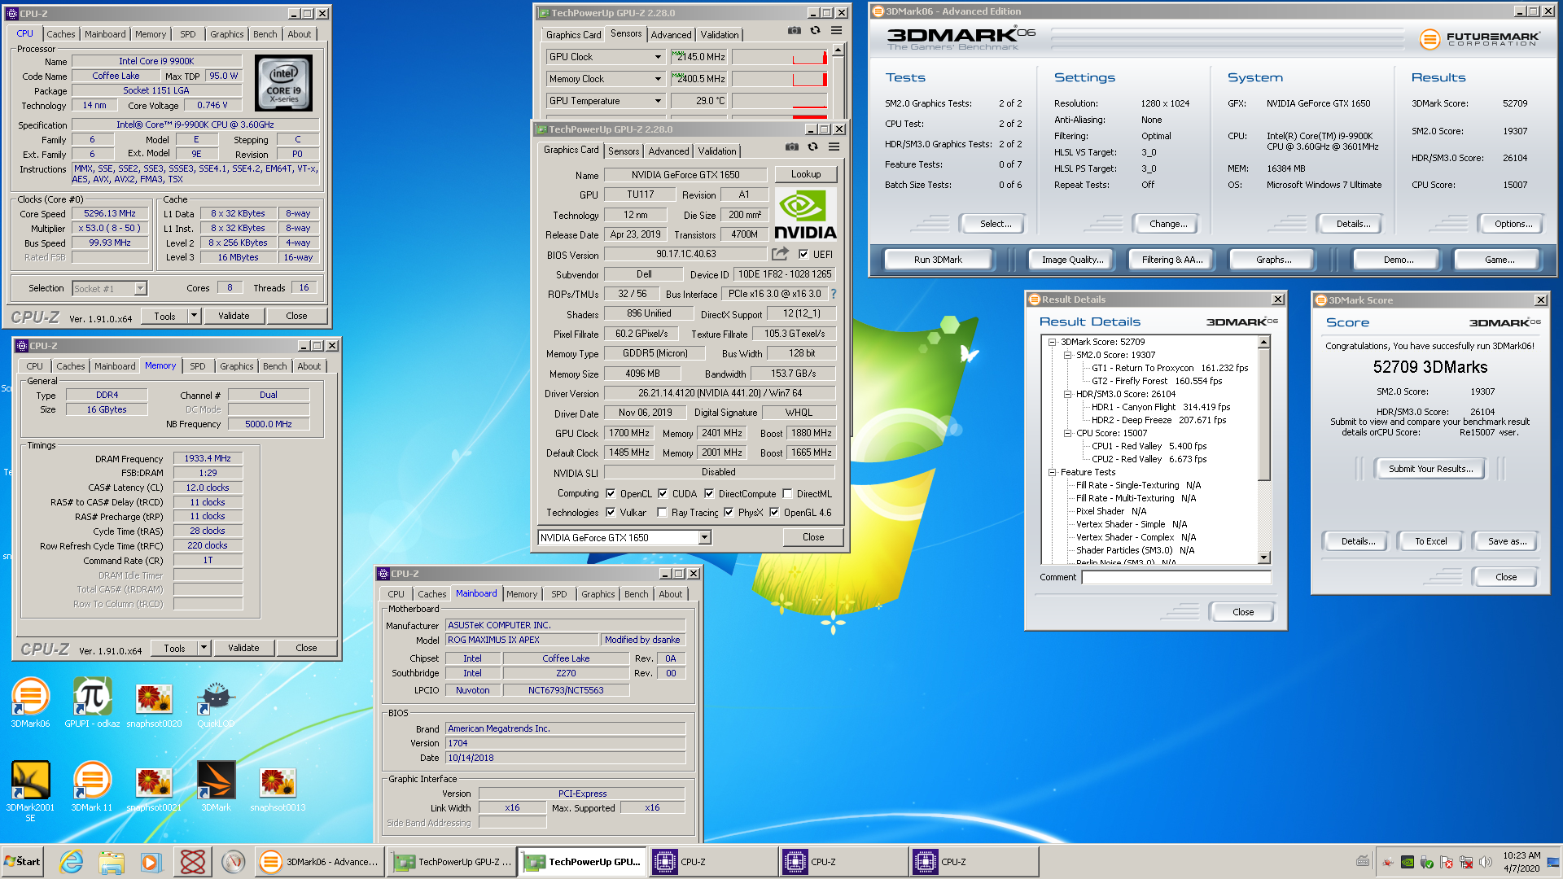Click the camera icon in GPU-Z Sensors window

[x=795, y=31]
